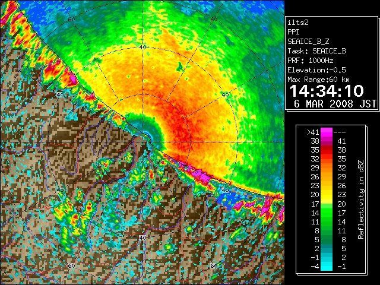Image resolution: width=380 pixels, height=285 pixels.
Task: Click the "Reflectivity in dBZ" vertical legend title
Action: (x=361, y=199)
